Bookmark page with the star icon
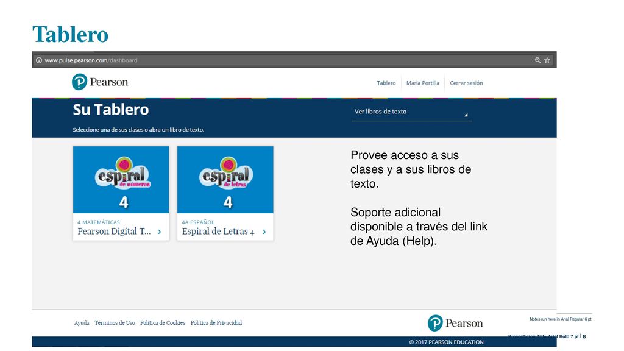The image size is (624, 351). tap(547, 60)
